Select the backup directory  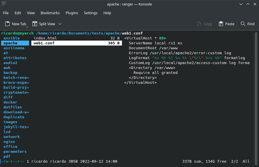(10, 73)
